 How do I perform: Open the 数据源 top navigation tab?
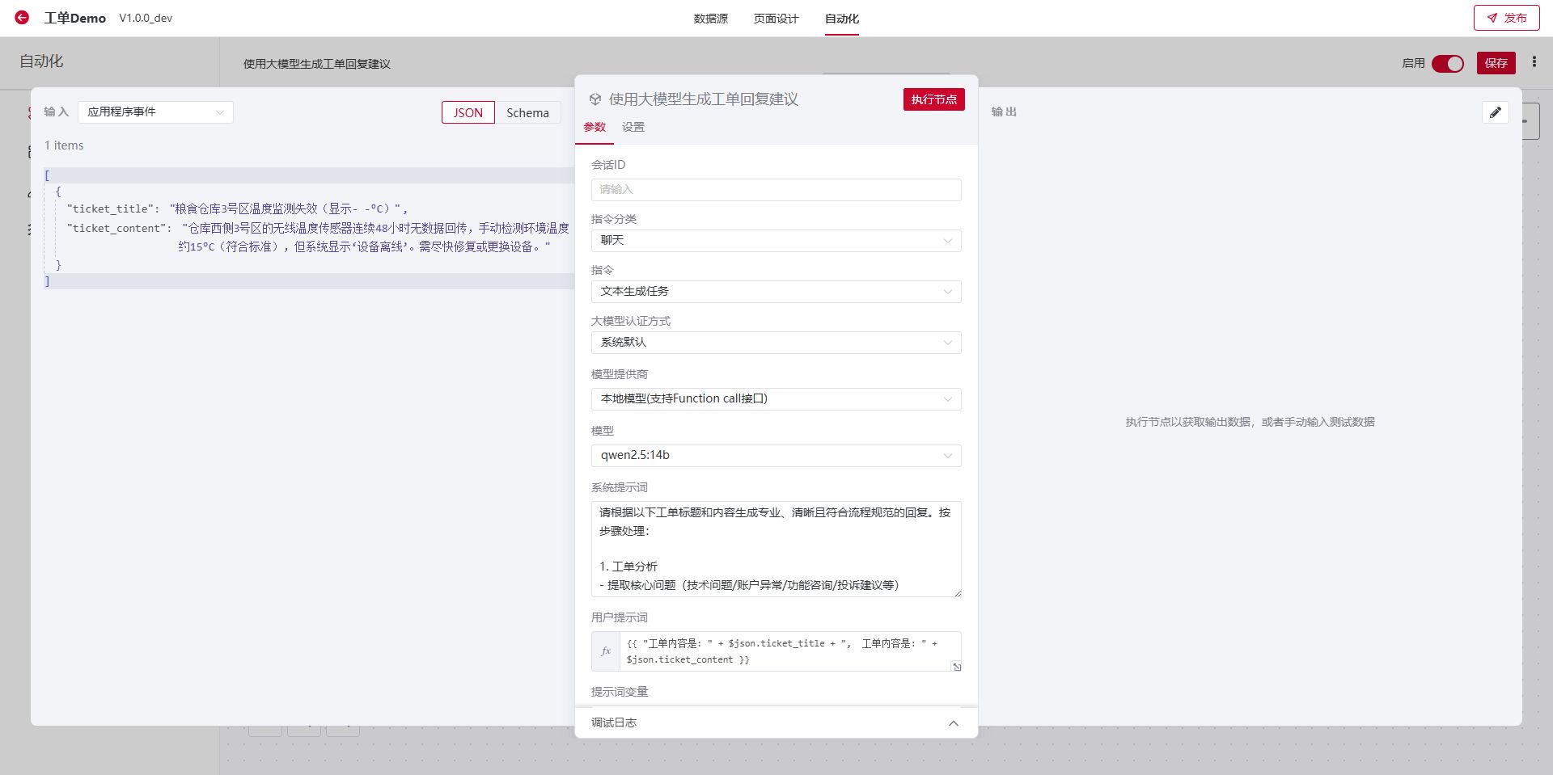[710, 19]
